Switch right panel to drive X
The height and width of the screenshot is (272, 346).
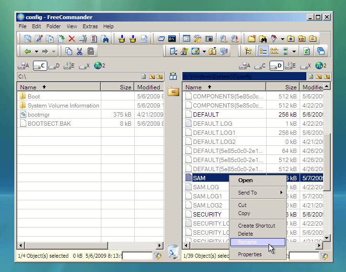306,66
